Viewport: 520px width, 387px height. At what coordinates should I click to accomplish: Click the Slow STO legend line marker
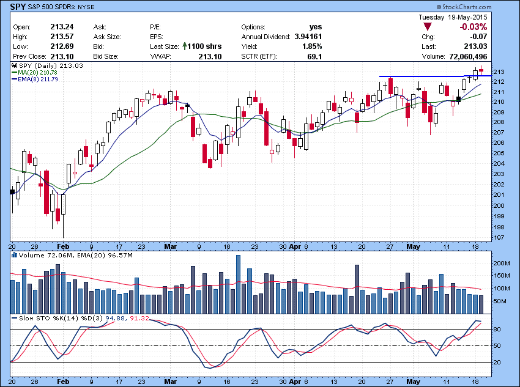pos(14,318)
